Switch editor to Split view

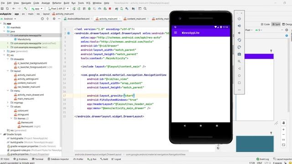click(276, 24)
